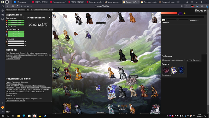The height and width of the screenshot is (118, 209).
Task: Switch to the 'Конкретный чердак' tab
Action: click(167, 2)
